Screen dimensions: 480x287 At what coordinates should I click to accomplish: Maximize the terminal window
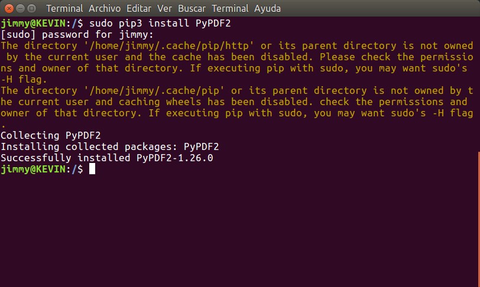pyautogui.click(x=31, y=9)
